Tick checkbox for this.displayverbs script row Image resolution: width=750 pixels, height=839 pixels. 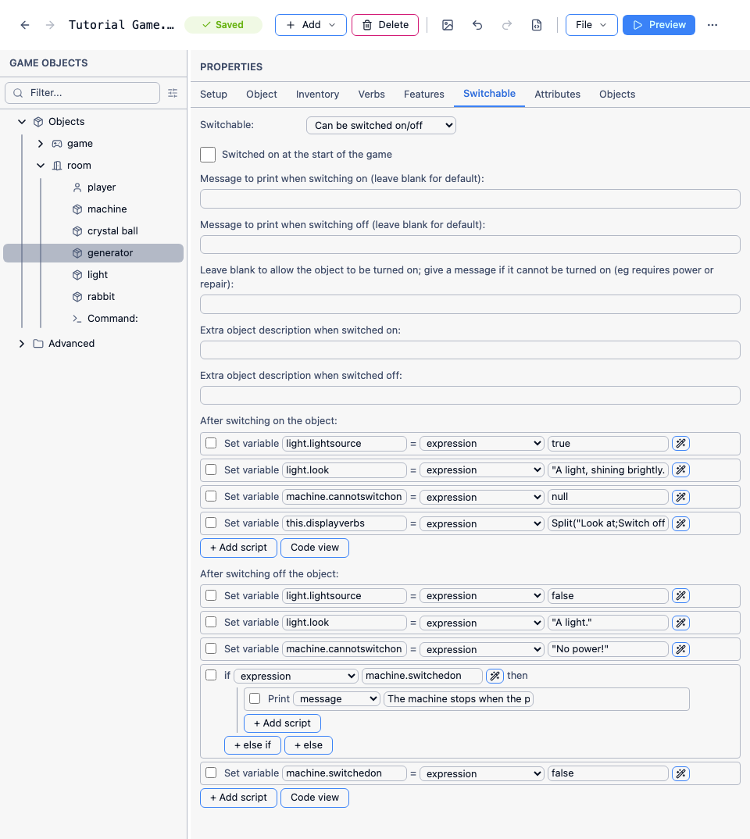click(x=211, y=523)
